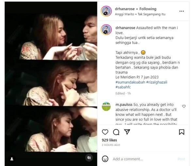
Task: Like m.paulsss's comment
Action: tap(184, 106)
